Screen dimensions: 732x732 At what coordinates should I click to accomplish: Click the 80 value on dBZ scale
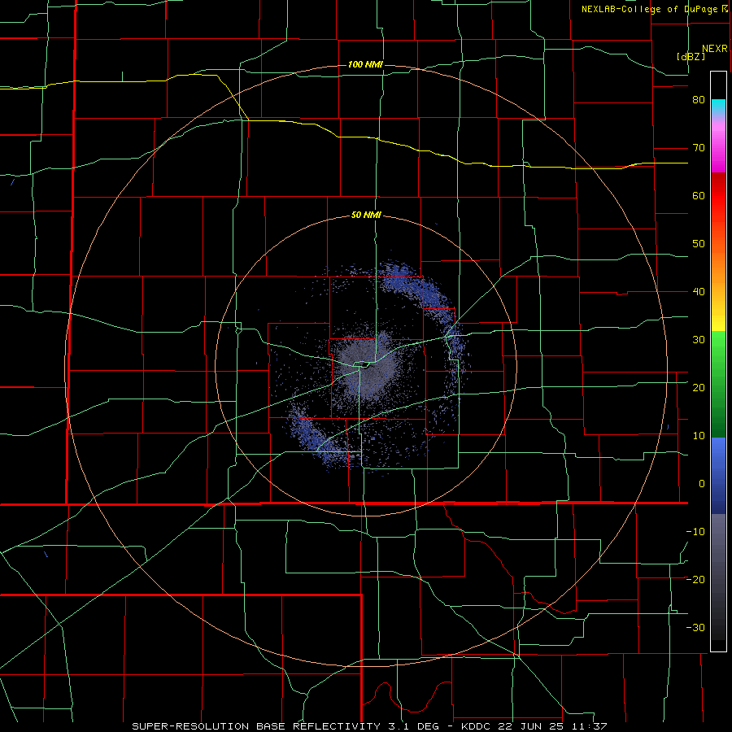point(699,100)
